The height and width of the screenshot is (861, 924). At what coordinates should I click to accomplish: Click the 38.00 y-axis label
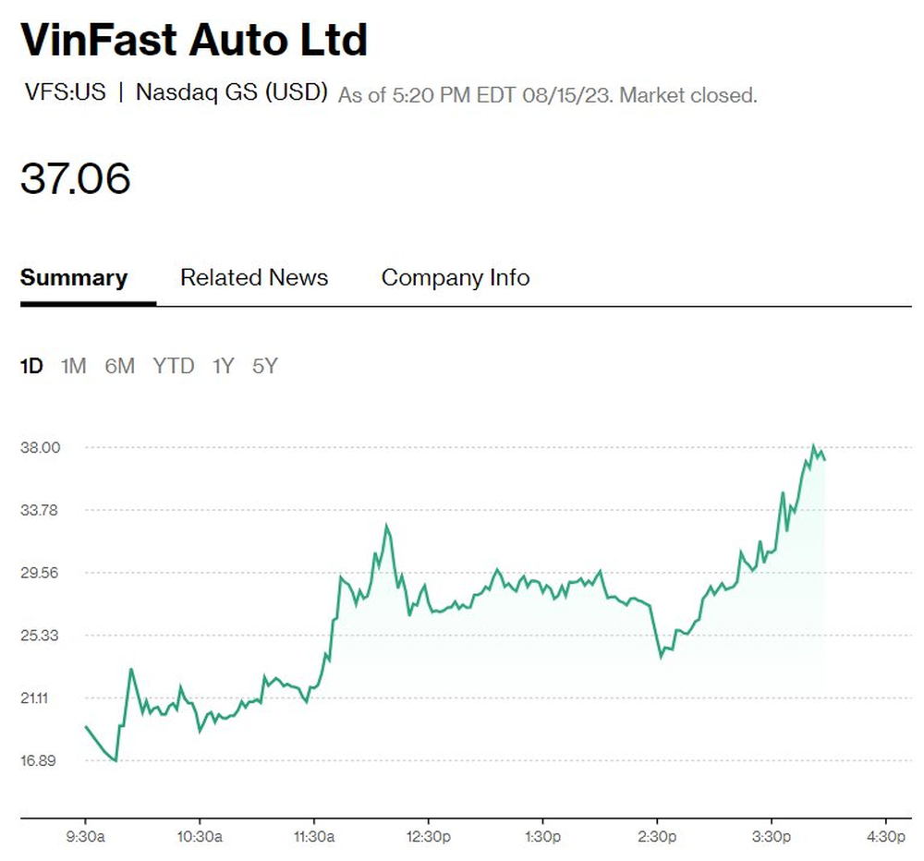(40, 447)
